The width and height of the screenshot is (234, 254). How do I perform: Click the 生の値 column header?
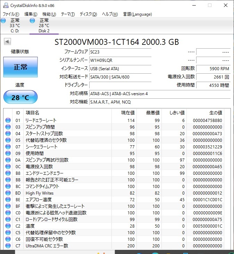(205, 113)
